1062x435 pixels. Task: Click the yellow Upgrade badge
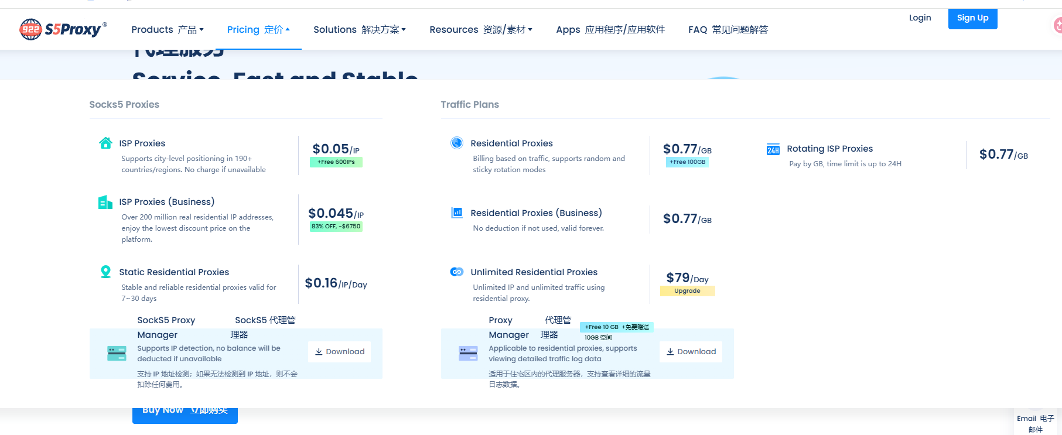(688, 291)
